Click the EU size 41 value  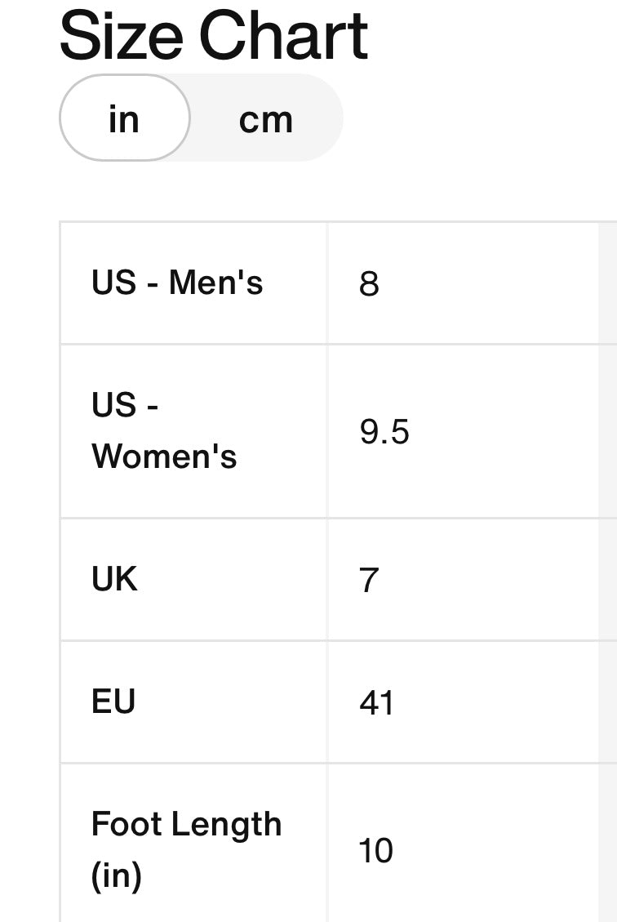coord(377,702)
